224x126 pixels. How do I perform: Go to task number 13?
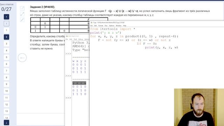point(6,111)
